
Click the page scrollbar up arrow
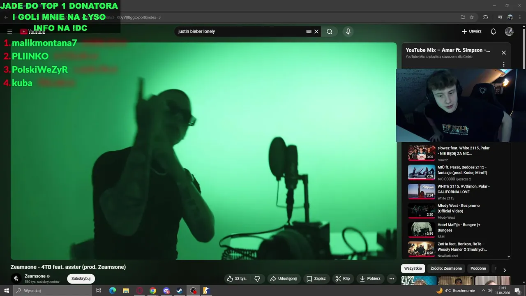click(x=524, y=26)
